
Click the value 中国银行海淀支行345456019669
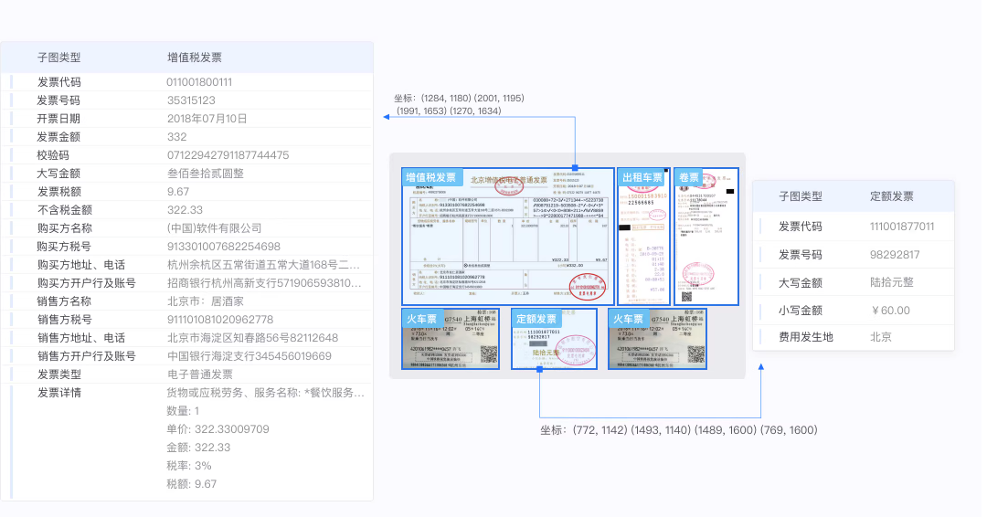click(249, 356)
